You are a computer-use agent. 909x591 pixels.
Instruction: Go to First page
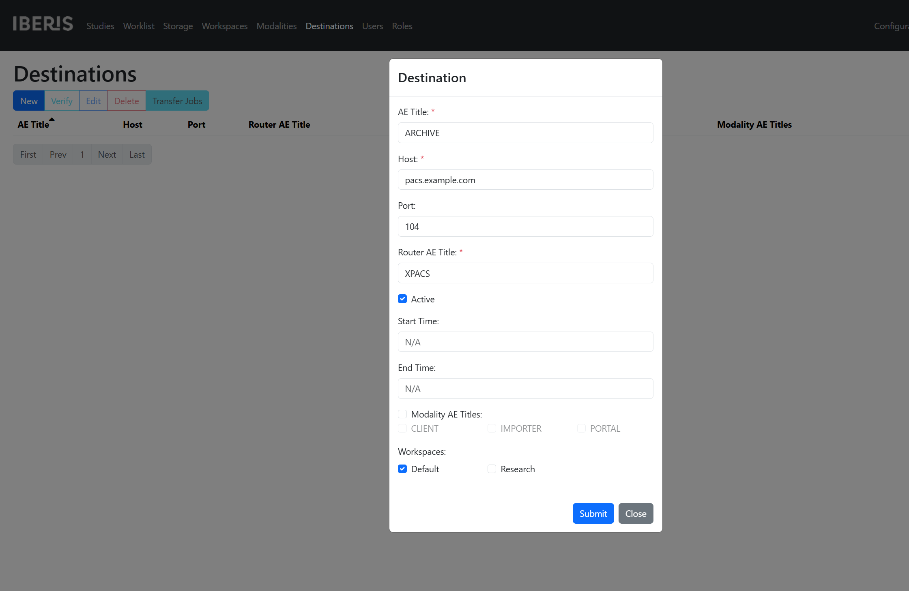tap(28, 154)
